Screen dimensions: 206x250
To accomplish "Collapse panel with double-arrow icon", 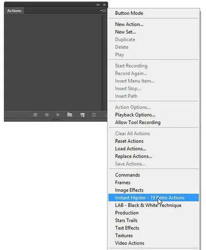I will [x=98, y=5].
